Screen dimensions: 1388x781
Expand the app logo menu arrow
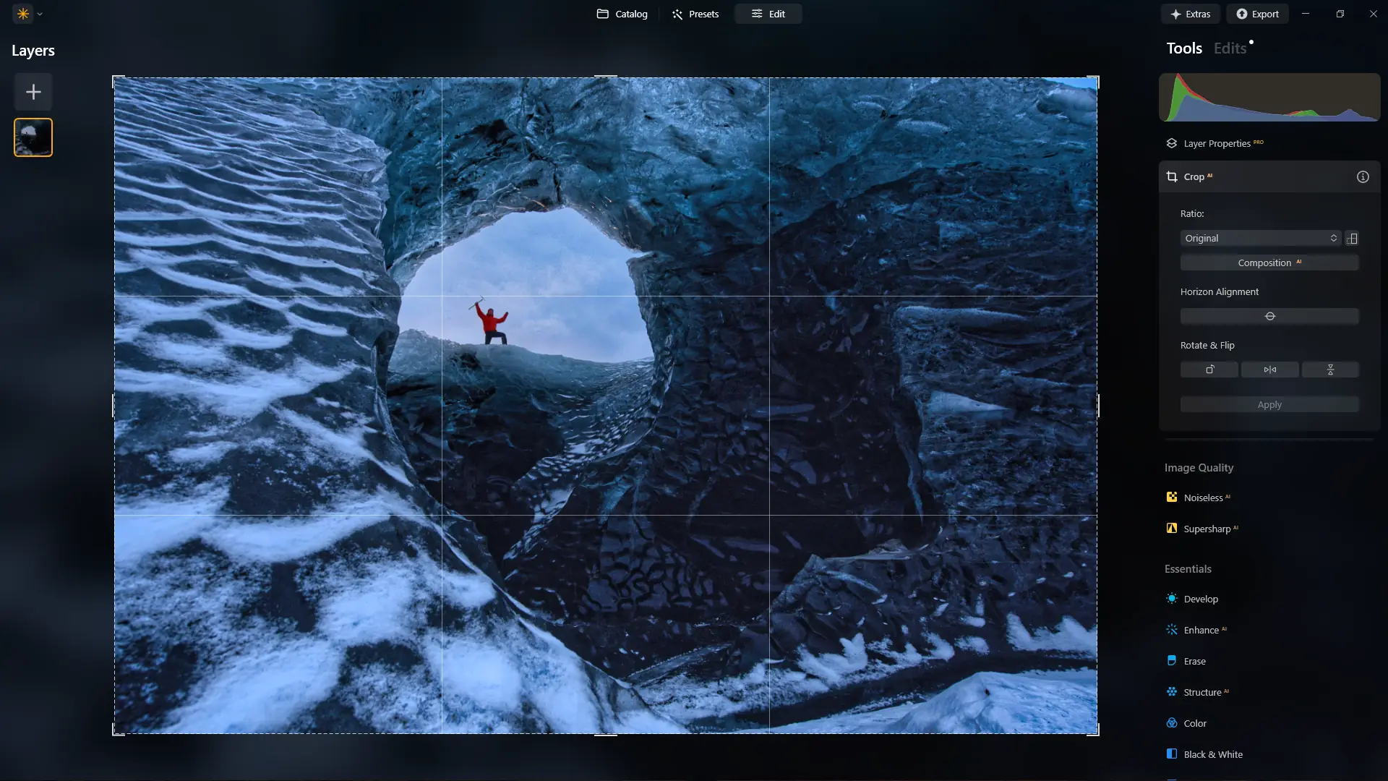[x=40, y=14]
